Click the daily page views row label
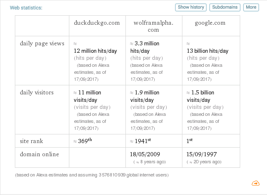Screen dimensions: 267x195 click(41, 43)
